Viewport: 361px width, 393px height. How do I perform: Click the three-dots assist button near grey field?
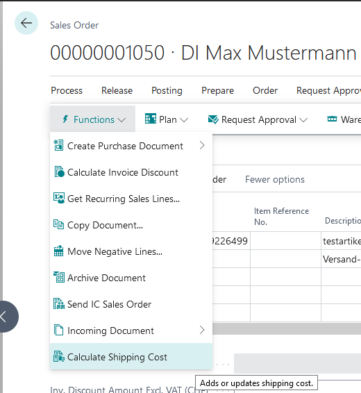click(x=223, y=365)
